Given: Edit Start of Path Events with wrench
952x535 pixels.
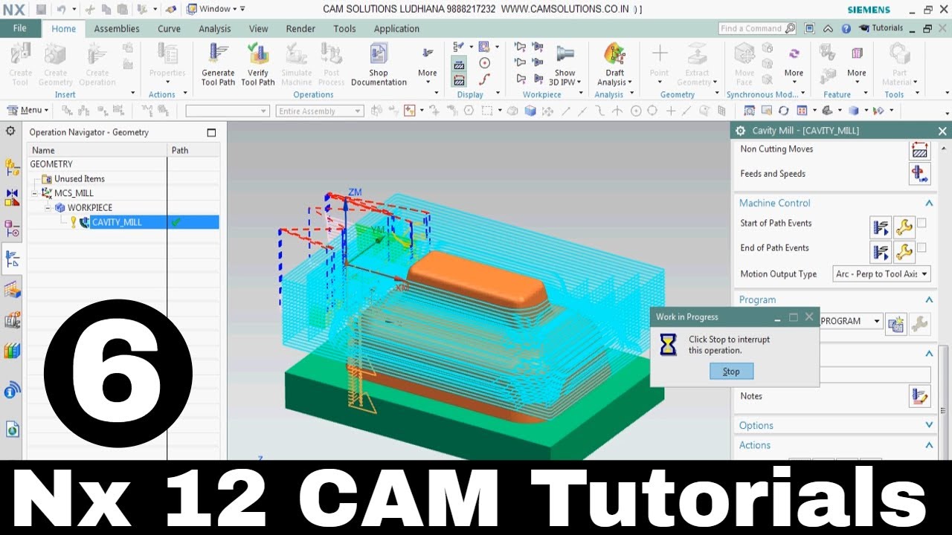Looking at the screenshot, I should (x=904, y=227).
